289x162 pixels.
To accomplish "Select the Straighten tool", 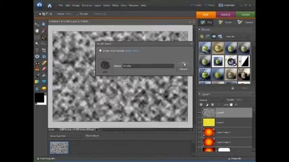I will click(44, 56).
